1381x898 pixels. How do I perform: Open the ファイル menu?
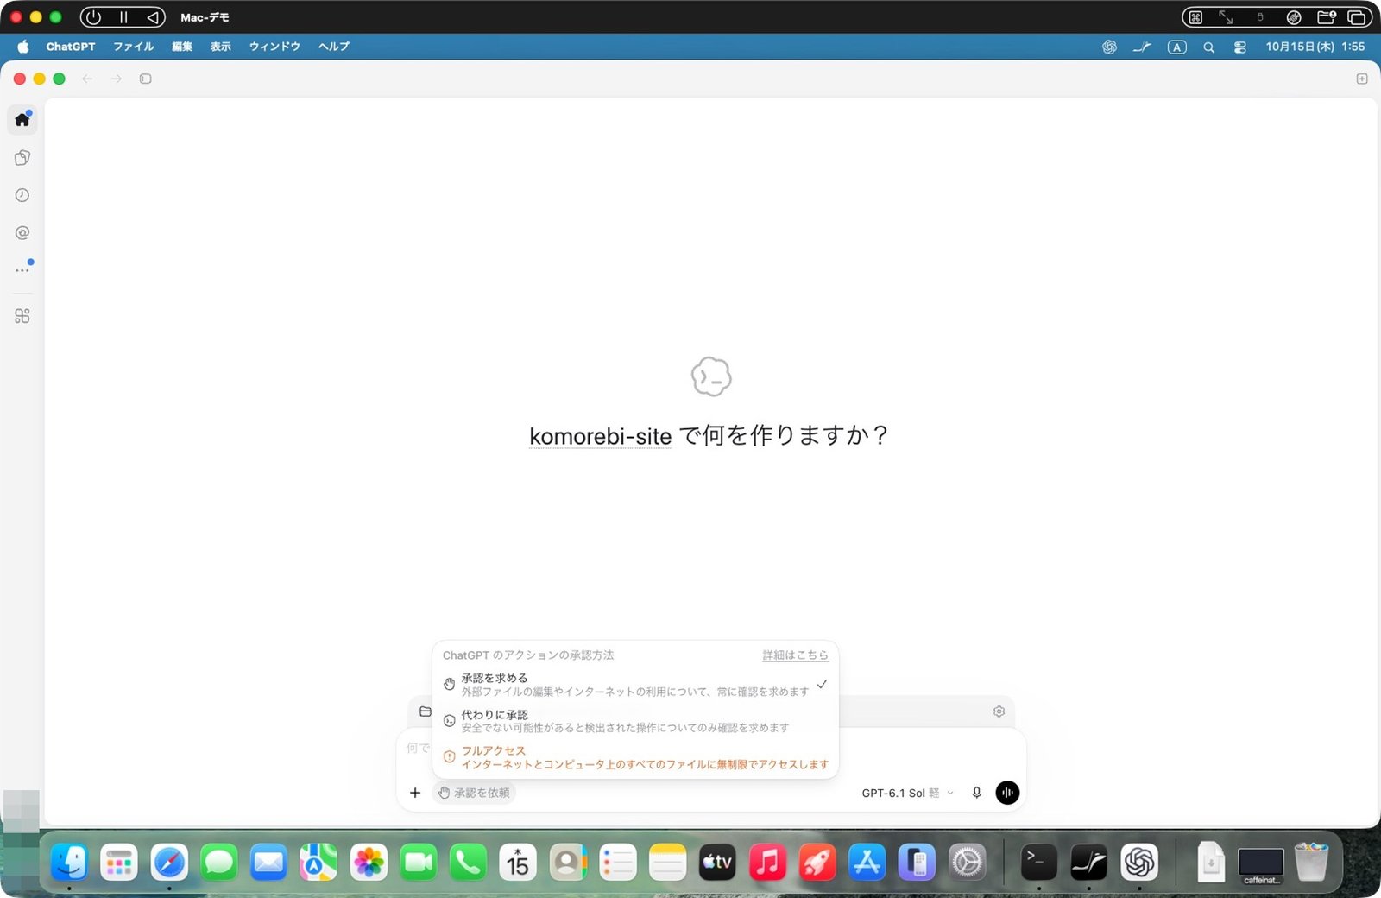point(133,47)
